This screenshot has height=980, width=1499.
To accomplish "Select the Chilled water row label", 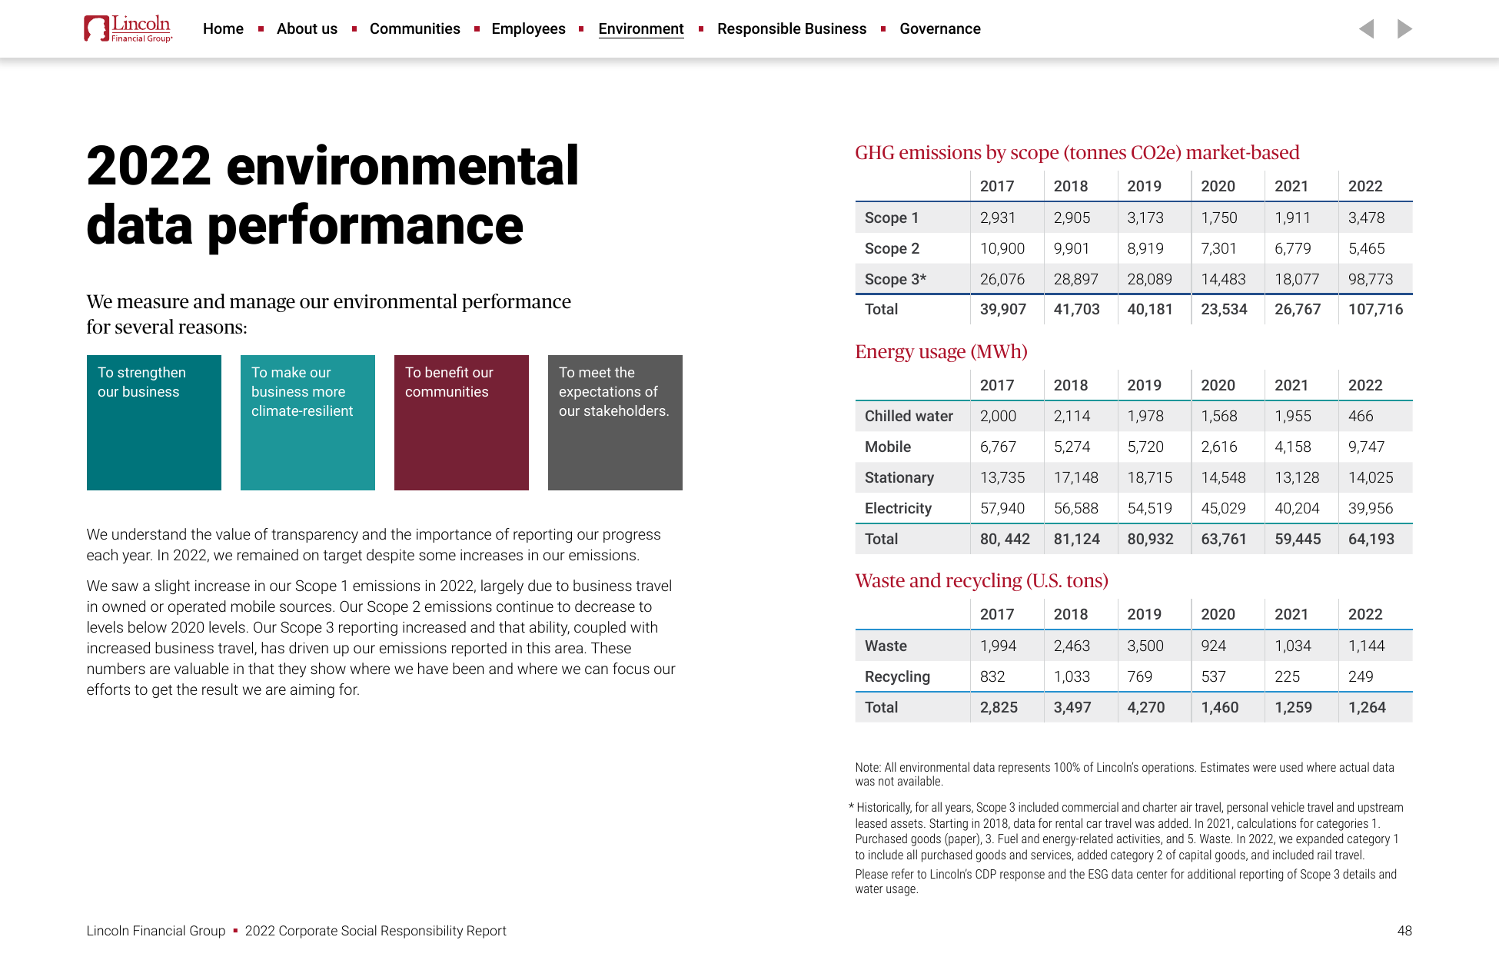I will point(909,416).
